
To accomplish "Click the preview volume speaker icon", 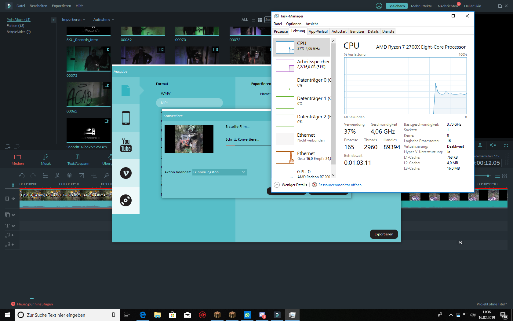I will pos(493,145).
